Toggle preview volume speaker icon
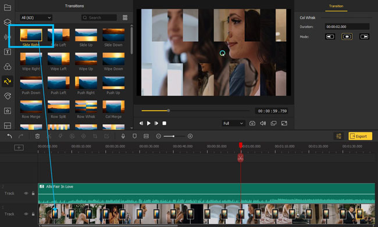 point(263,123)
